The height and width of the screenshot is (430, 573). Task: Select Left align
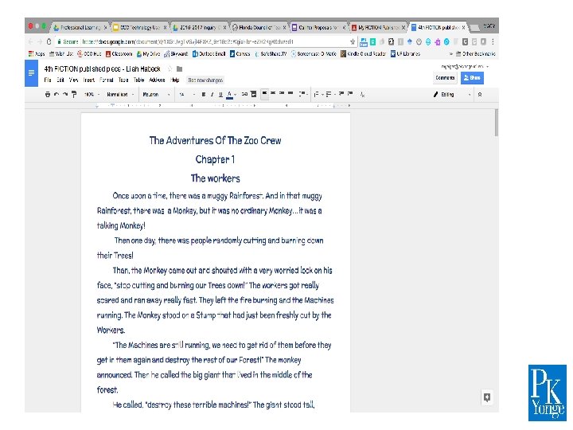264,94
